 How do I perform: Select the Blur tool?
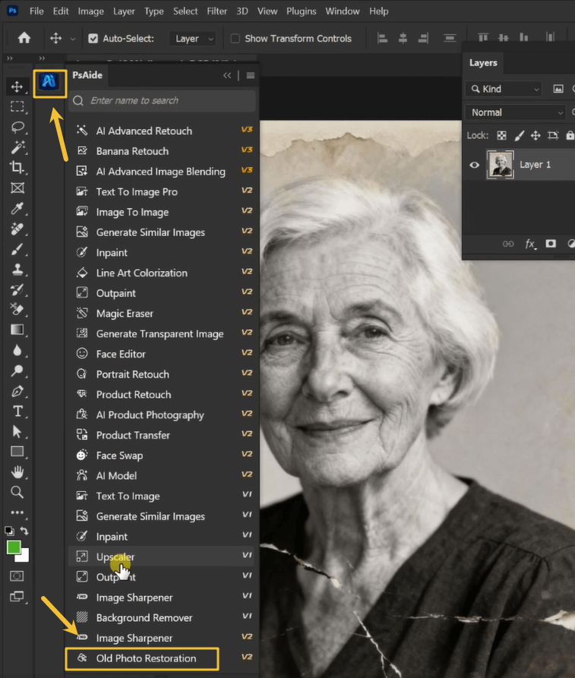[x=17, y=350]
